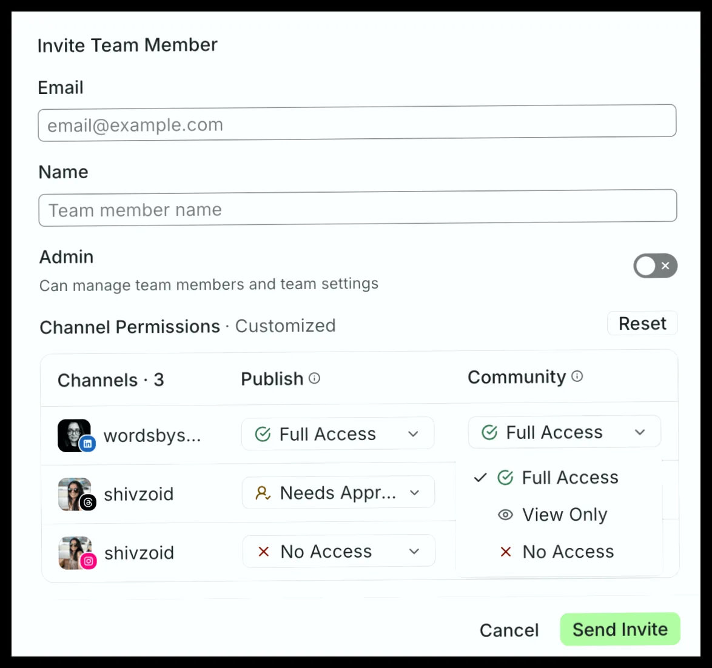712x668 pixels.
Task: Select No Access in the open menu
Action: click(x=559, y=552)
